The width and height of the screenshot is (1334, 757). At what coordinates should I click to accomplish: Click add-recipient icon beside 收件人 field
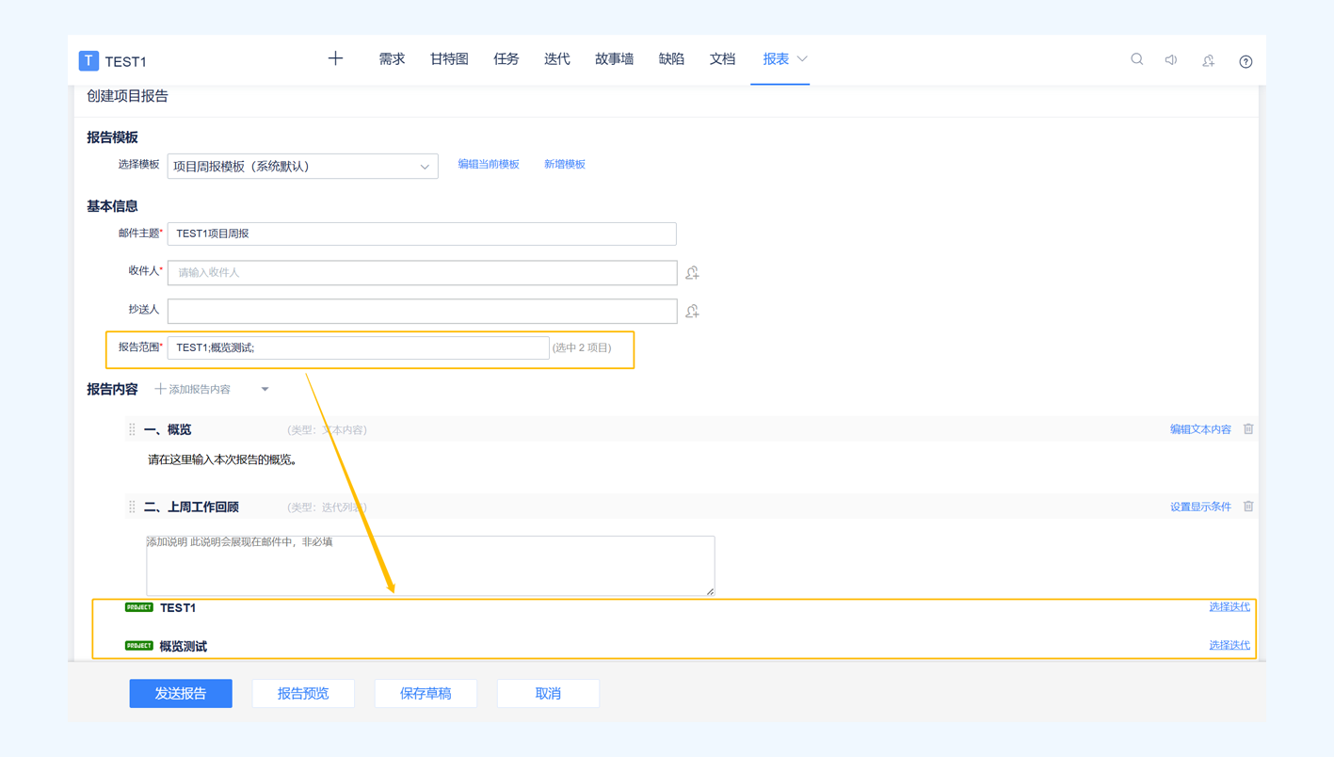692,273
